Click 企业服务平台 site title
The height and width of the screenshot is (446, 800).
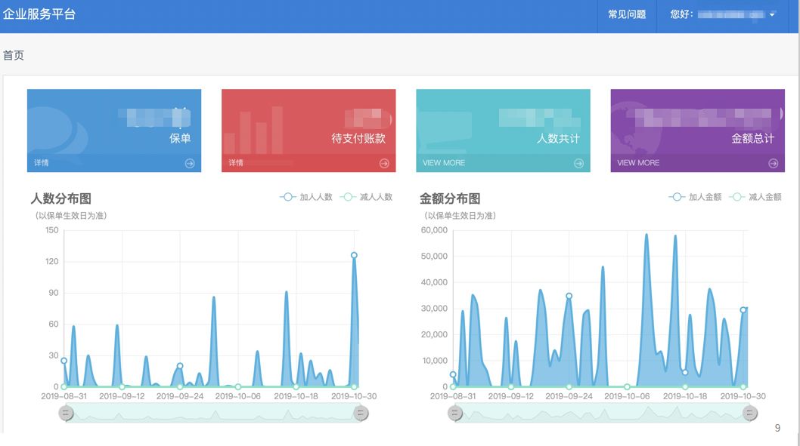39,14
